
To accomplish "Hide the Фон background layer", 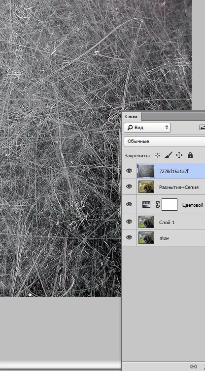I will pyautogui.click(x=129, y=237).
